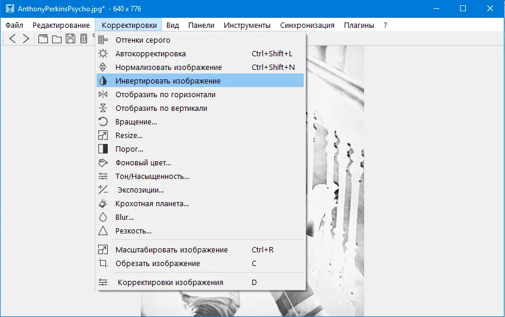Click the open folder toolbar icon
Image resolution: width=505 pixels, height=317 pixels.
(57, 39)
